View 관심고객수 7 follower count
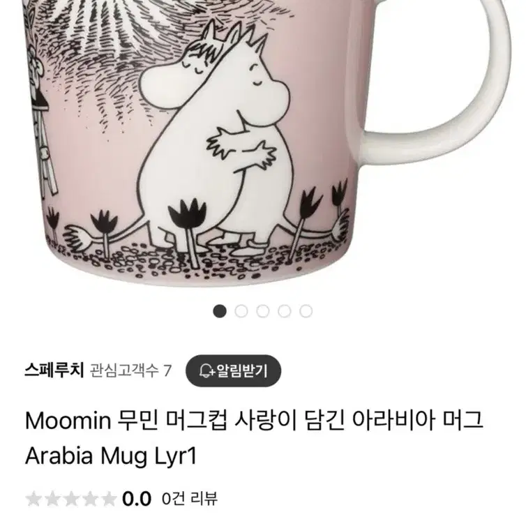The image size is (526, 526). click(x=131, y=371)
